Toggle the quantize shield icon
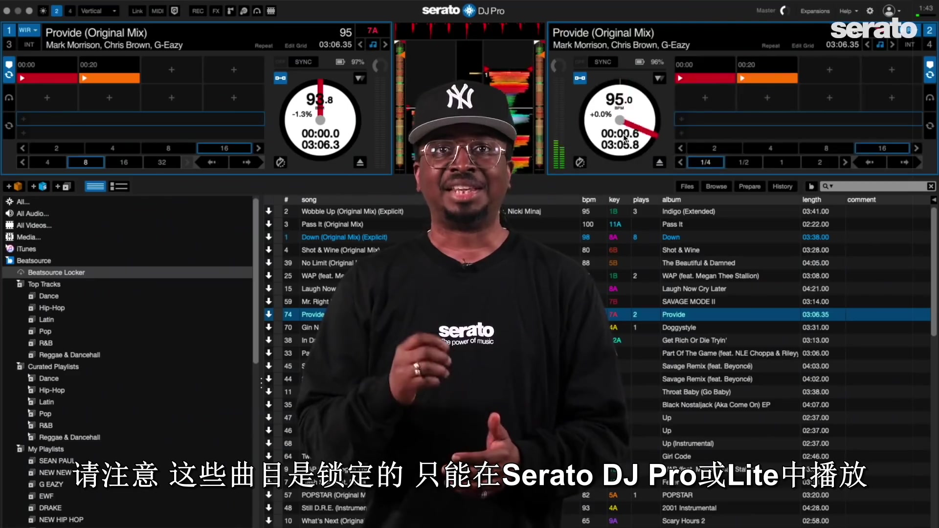Viewport: 939px width, 528px height. point(175,11)
